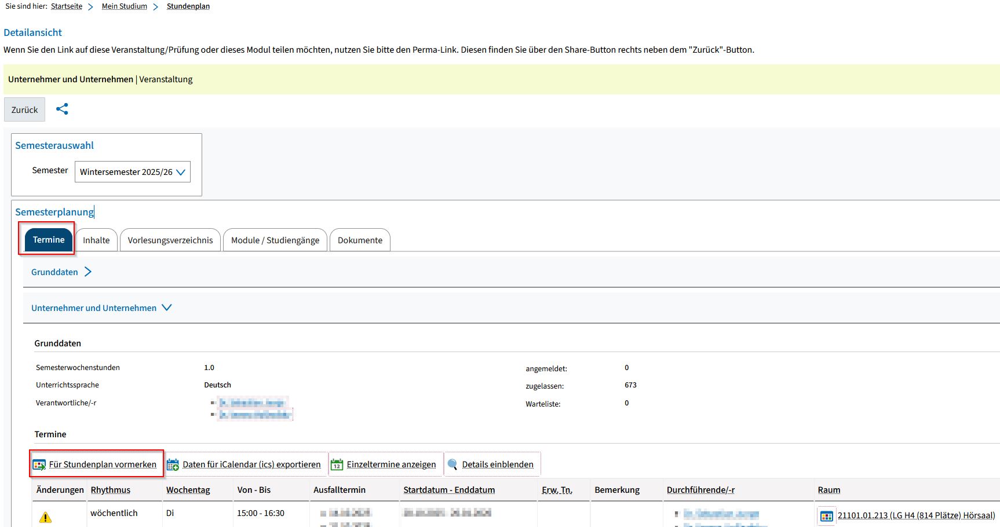The image size is (1000, 527).
Task: Click the wöchentlich rhythm cell
Action: pyautogui.click(x=114, y=513)
